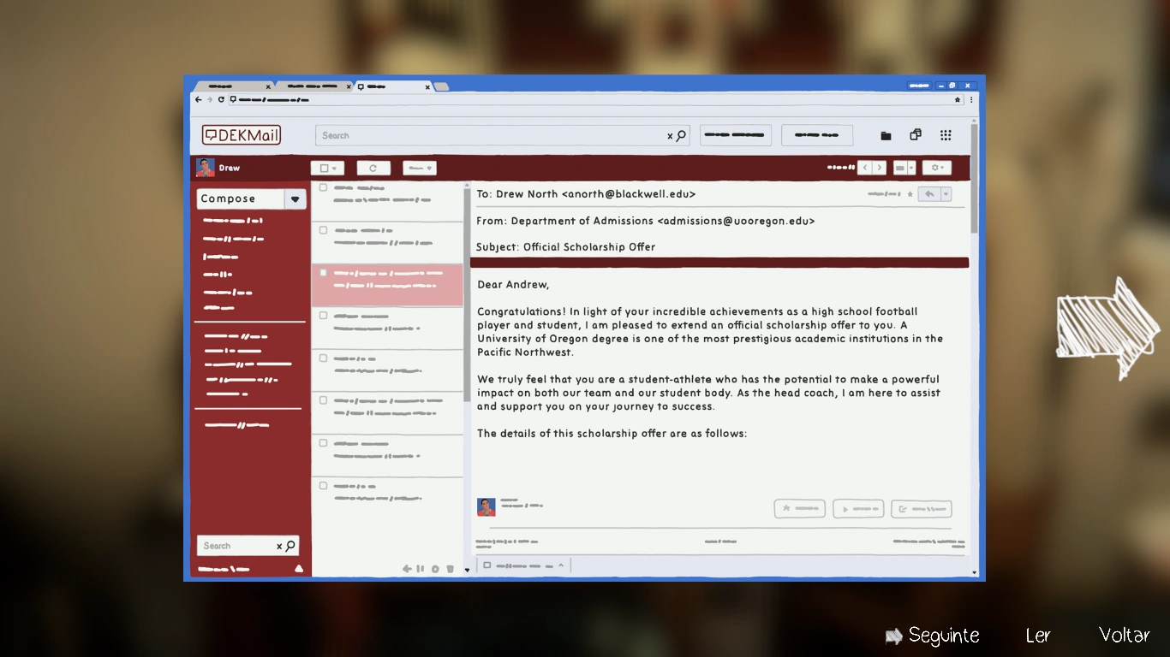
Task: Click Voltar at the bottom of the screen
Action: (x=1124, y=635)
